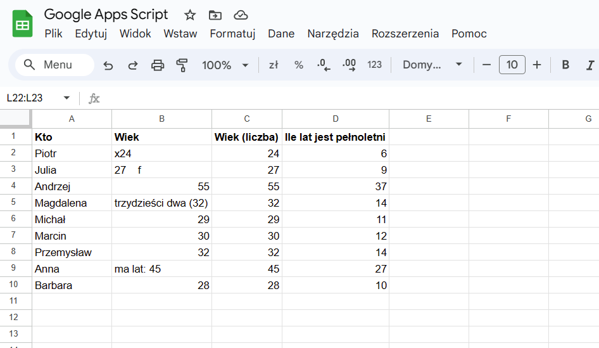Select the cell containing Michał
Image resolution: width=599 pixels, height=348 pixels.
coord(72,219)
